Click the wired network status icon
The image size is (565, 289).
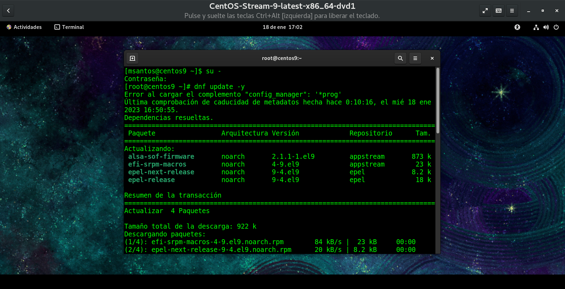(536, 27)
